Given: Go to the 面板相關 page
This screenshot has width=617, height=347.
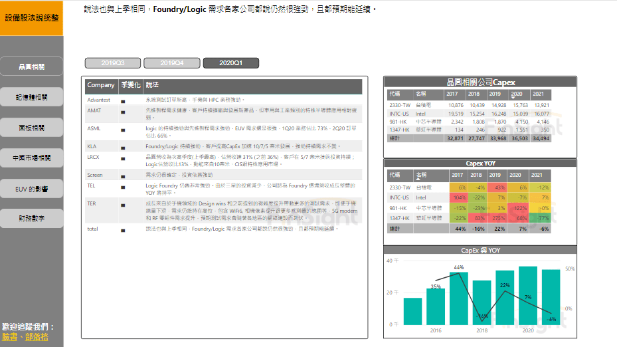Looking at the screenshot, I should pyautogui.click(x=32, y=128).
